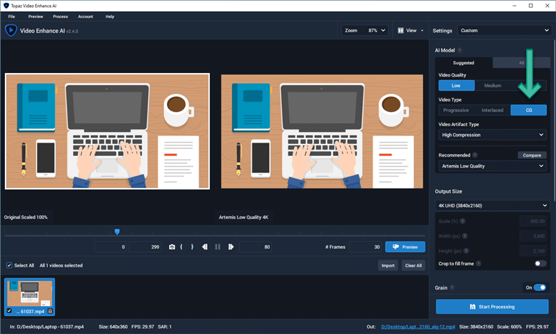The height and width of the screenshot is (334, 556).
Task: Step forward one frame
Action: pos(231,247)
